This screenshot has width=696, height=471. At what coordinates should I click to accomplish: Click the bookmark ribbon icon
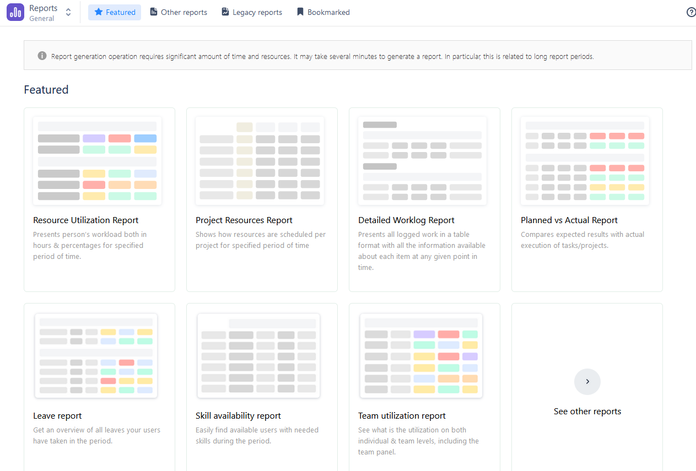click(x=300, y=12)
